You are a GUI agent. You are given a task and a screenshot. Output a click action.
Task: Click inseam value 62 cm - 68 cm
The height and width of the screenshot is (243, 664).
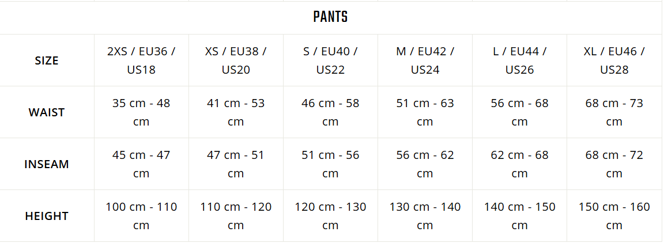519,164
